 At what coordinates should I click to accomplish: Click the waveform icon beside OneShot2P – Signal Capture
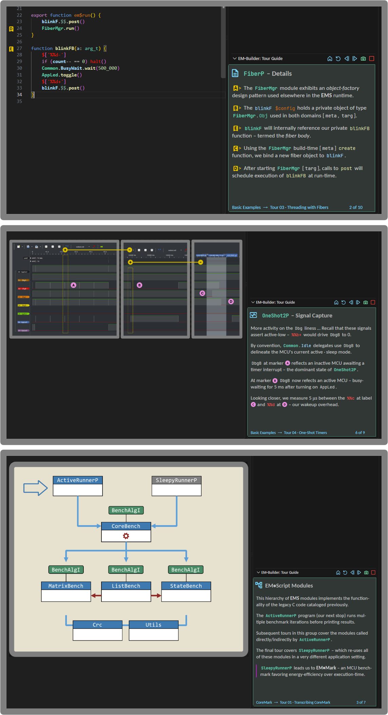[x=253, y=315]
